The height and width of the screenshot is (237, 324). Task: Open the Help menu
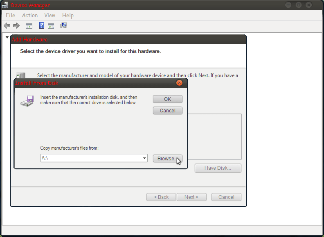(x=68, y=15)
